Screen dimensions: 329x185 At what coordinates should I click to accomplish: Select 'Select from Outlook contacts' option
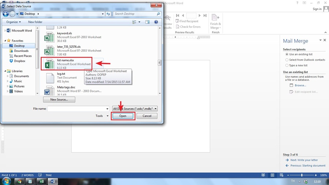(x=287, y=60)
